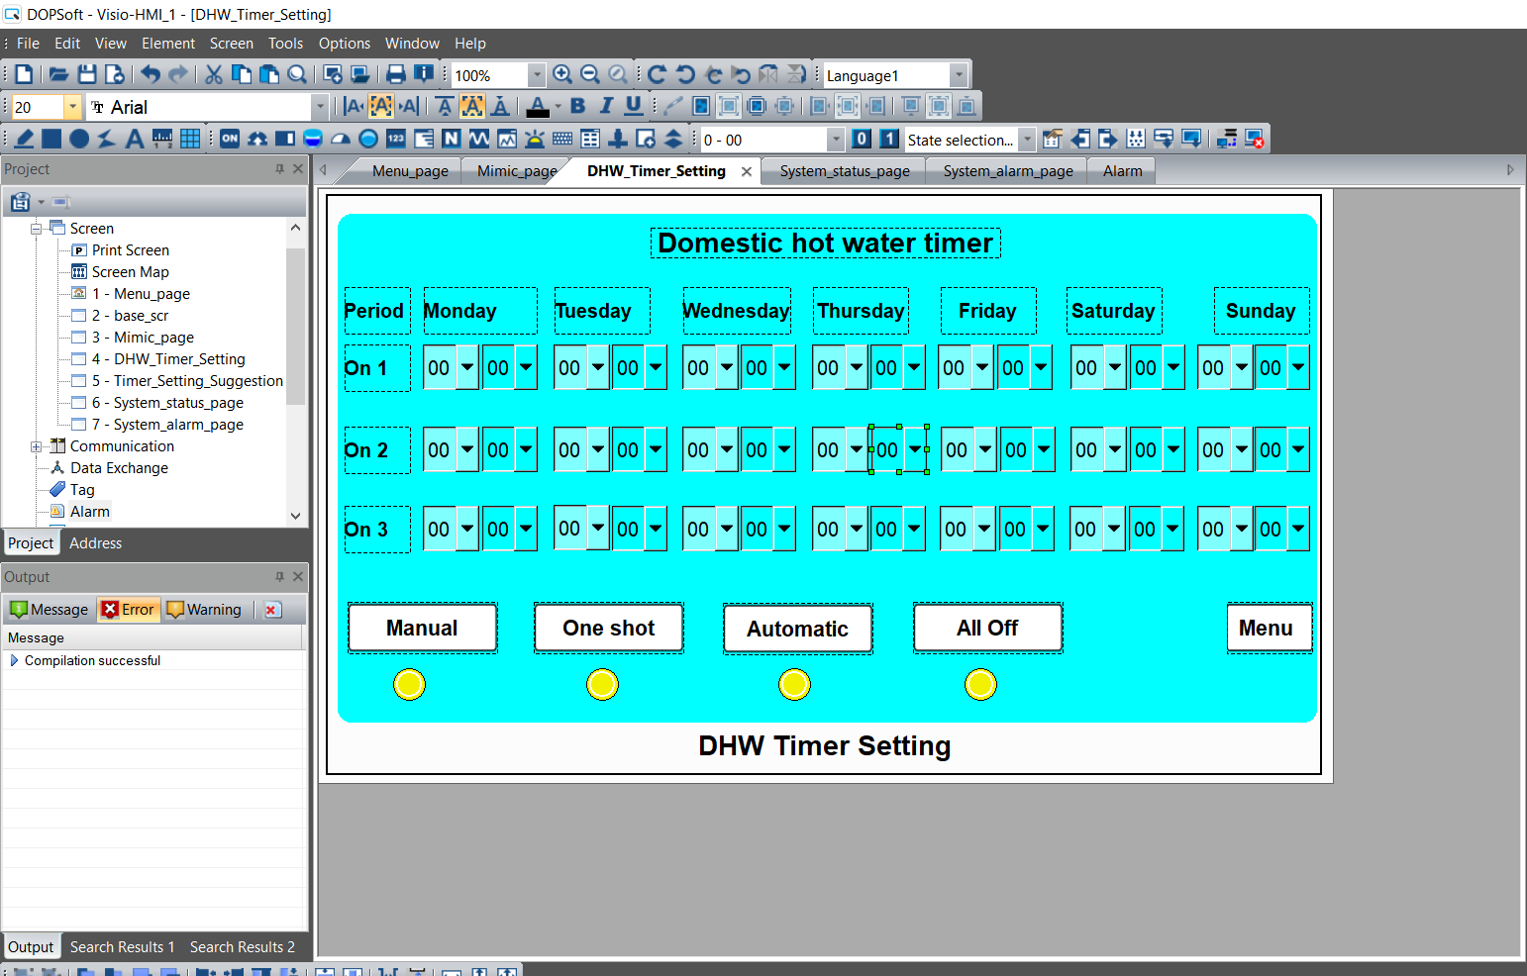
Task: Select the black font color swatch
Action: 538,111
